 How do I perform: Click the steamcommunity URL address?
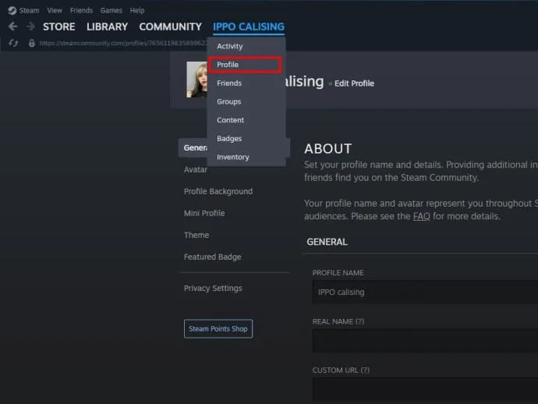pyautogui.click(x=123, y=43)
